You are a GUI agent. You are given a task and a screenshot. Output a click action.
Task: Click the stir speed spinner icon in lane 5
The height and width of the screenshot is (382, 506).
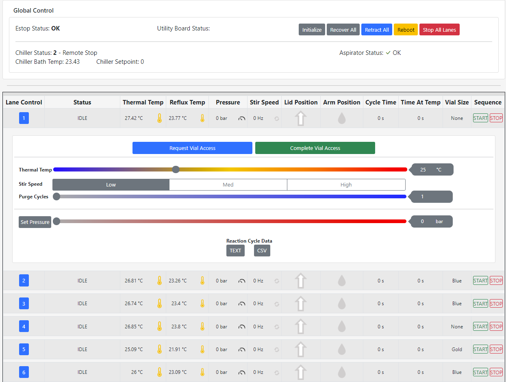tap(277, 349)
